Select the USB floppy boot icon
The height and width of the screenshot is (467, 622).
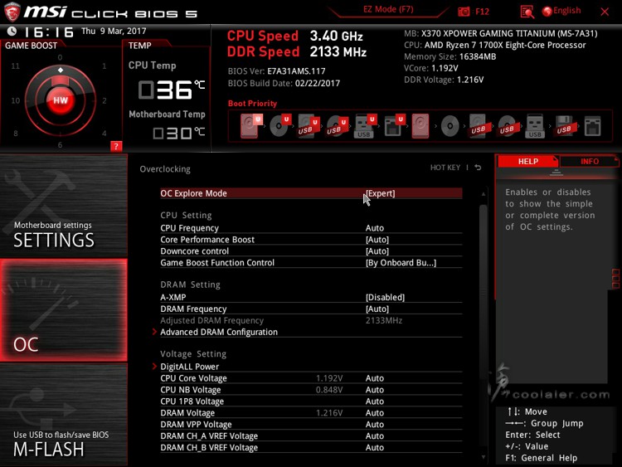564,126
